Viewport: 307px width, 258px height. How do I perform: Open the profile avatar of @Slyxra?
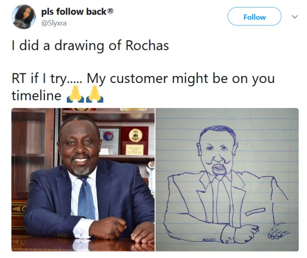(x=24, y=17)
